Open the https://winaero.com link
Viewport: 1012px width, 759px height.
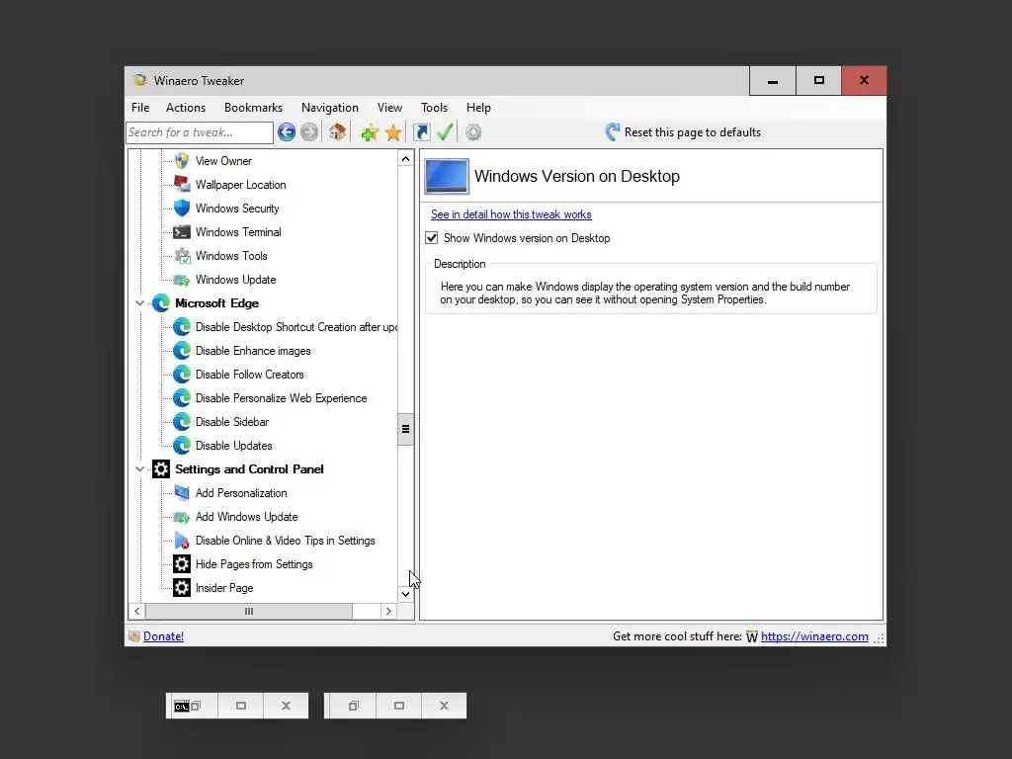(814, 636)
